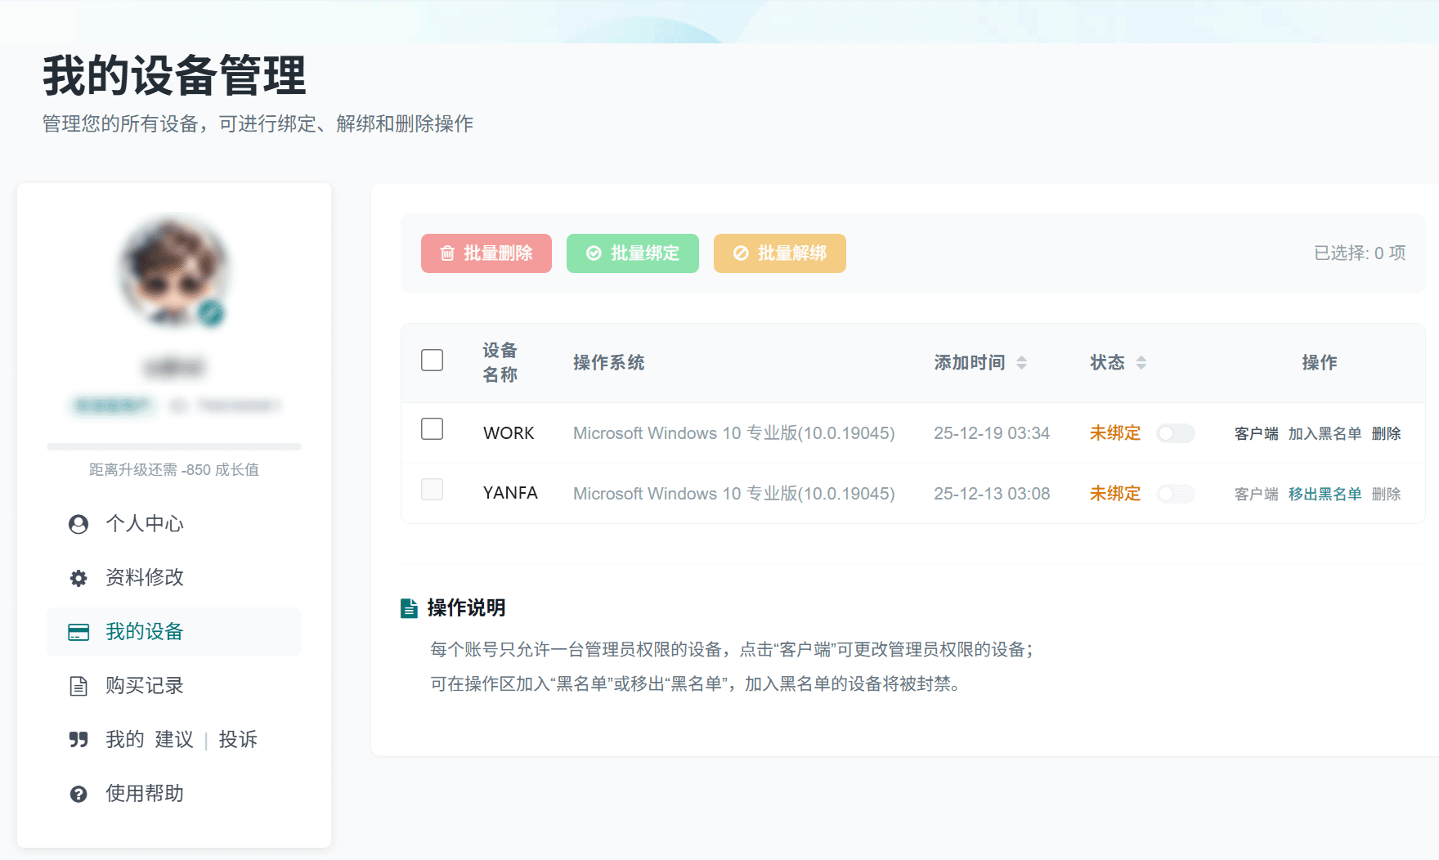Open the 购买记录 menu item
The image size is (1439, 860).
click(x=144, y=686)
